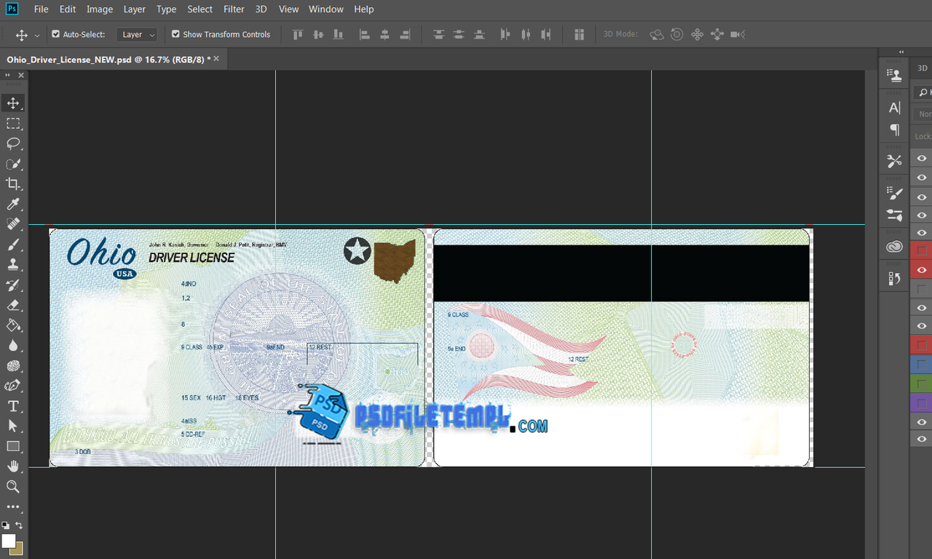Show the green-labeled layer
The width and height of the screenshot is (932, 559).
[x=922, y=383]
